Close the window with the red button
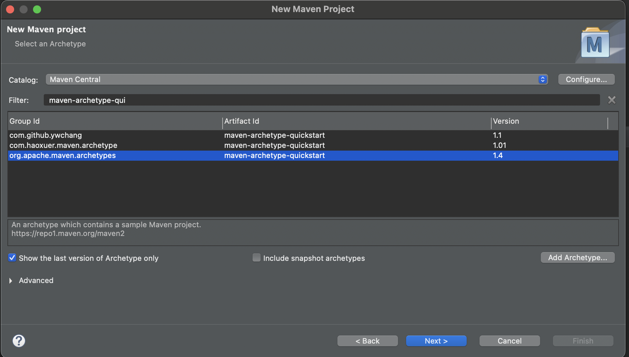629x357 pixels. pyautogui.click(x=10, y=9)
